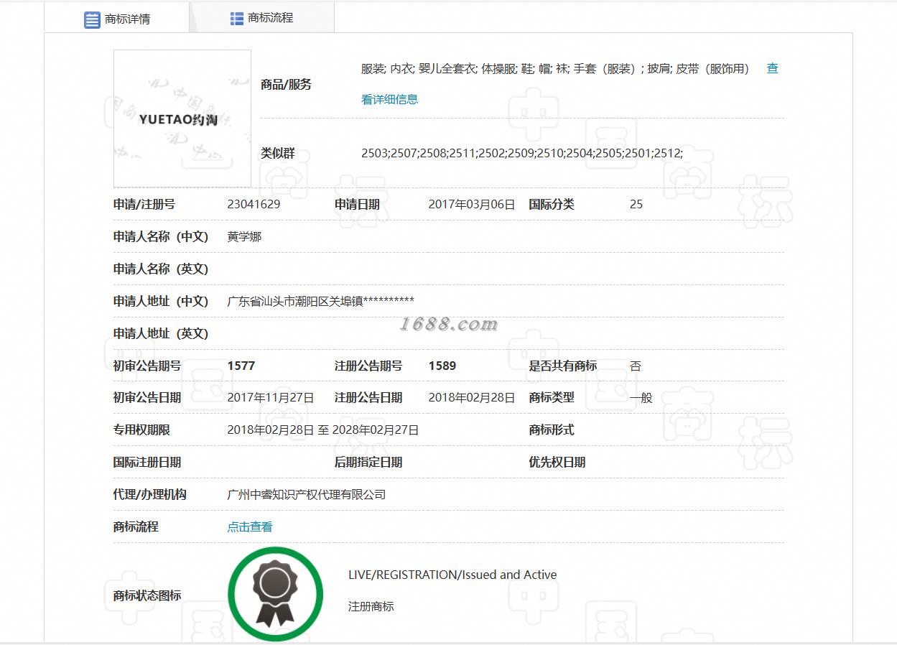Switch to the 商标流程 tab

coord(261,18)
